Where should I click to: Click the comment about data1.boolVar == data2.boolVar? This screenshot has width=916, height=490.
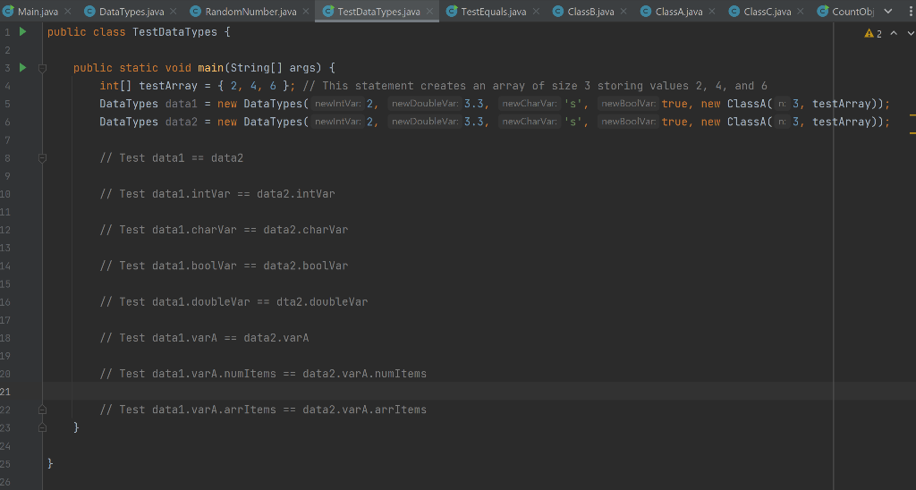[x=224, y=266]
